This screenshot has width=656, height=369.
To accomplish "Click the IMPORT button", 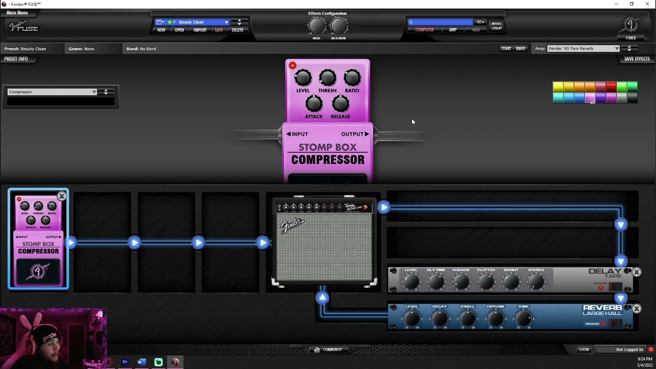I will [200, 30].
